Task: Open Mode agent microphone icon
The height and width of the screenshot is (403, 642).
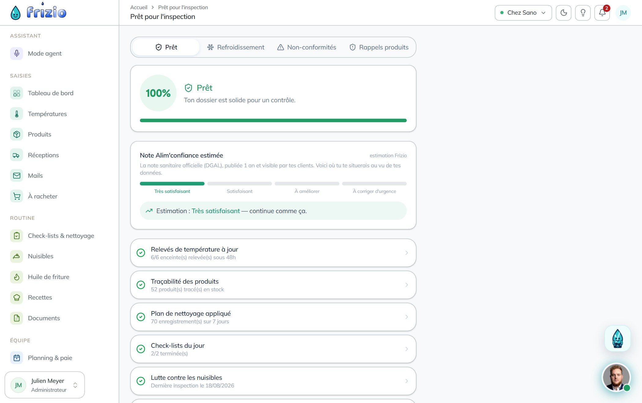Action: point(17,53)
